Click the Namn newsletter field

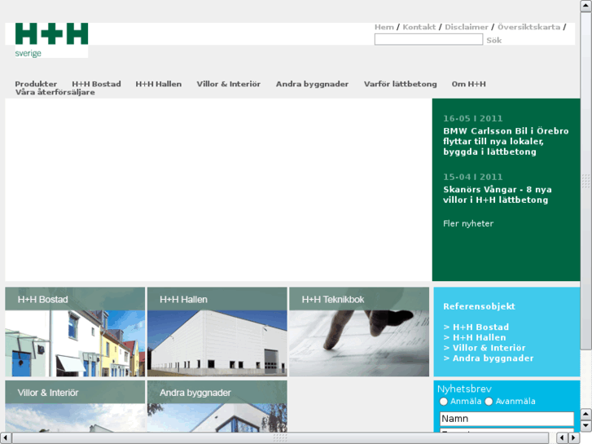[x=506, y=419]
